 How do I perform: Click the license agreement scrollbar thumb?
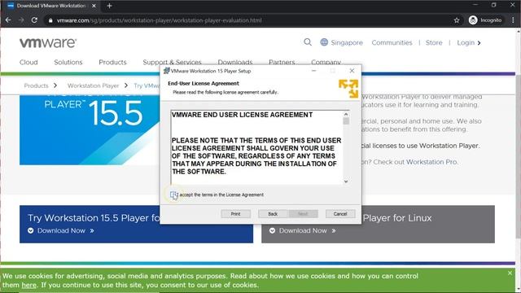(x=346, y=121)
